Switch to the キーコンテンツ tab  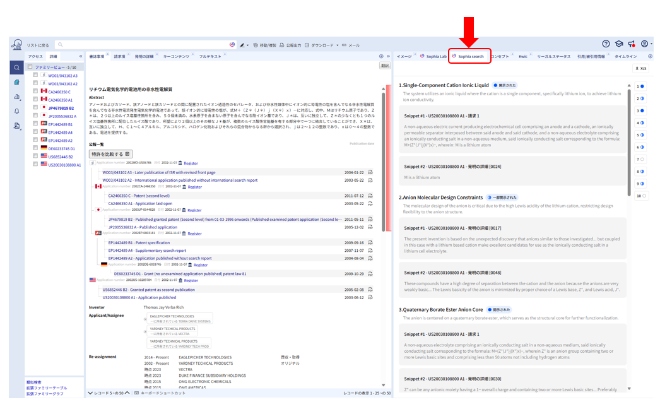176,56
